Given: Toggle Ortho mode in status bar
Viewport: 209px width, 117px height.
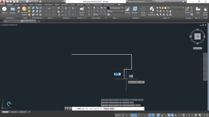Looking at the screenshot, I should click(x=136, y=115).
